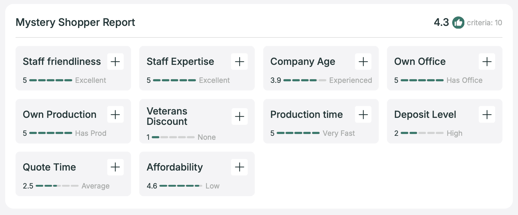518x215 pixels.
Task: Click the Own Production plus icon
Action: 115,115
